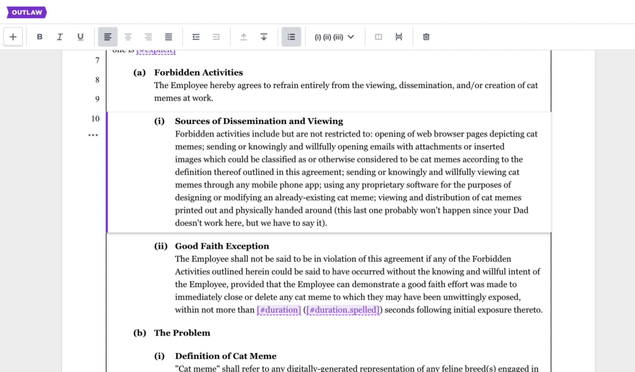
Task: Open the (i) (ii) (iii) numbering dropdown
Action: (x=334, y=37)
